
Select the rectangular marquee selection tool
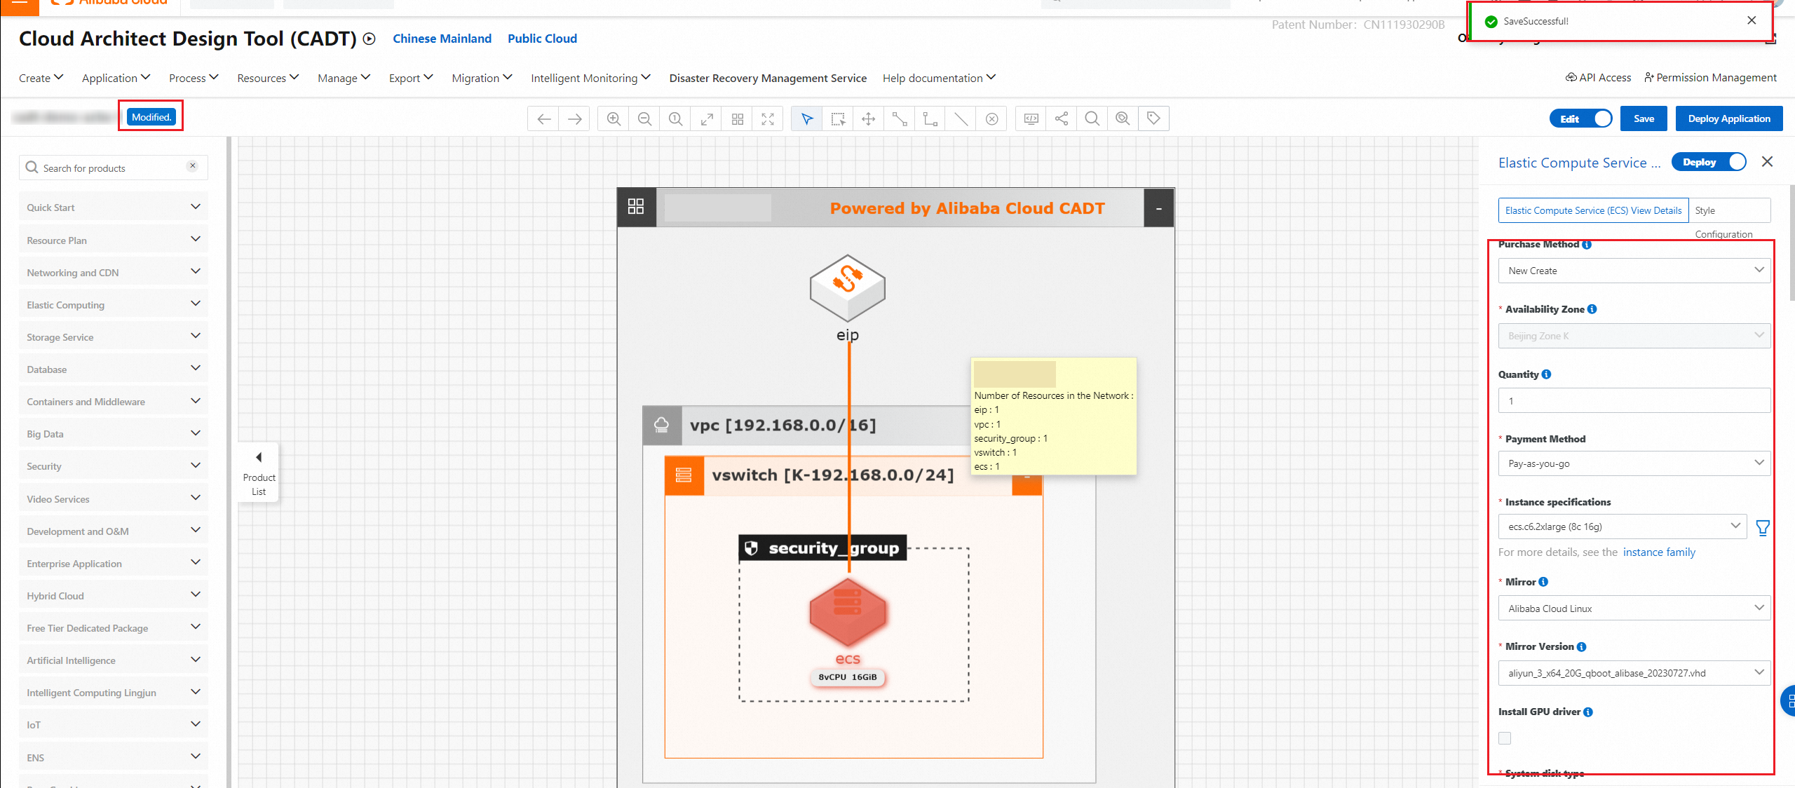[x=838, y=119]
